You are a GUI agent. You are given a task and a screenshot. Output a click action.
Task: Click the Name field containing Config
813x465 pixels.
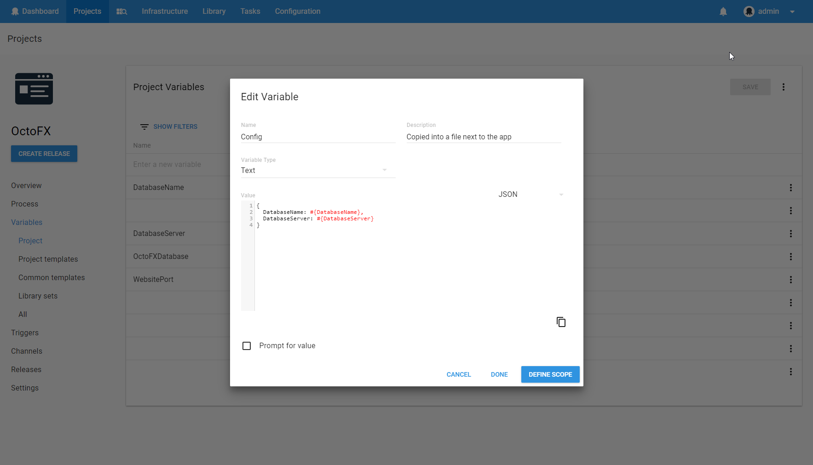click(x=317, y=137)
